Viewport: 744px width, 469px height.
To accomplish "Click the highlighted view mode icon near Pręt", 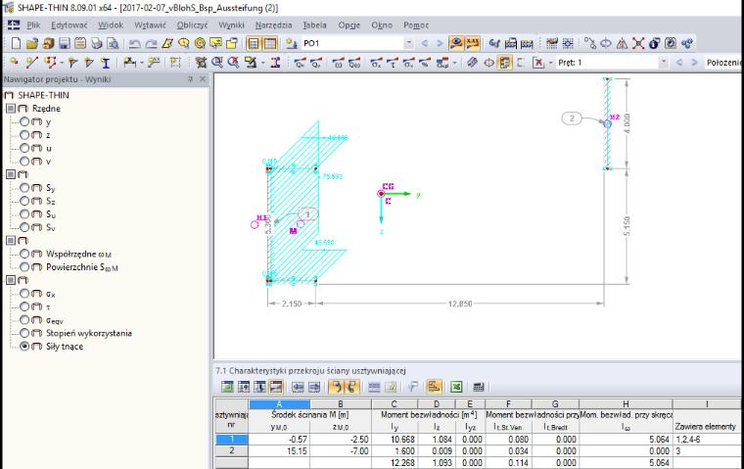I will coord(505,63).
